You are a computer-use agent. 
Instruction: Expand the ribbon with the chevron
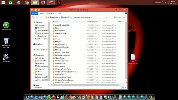(x=123, y=13)
